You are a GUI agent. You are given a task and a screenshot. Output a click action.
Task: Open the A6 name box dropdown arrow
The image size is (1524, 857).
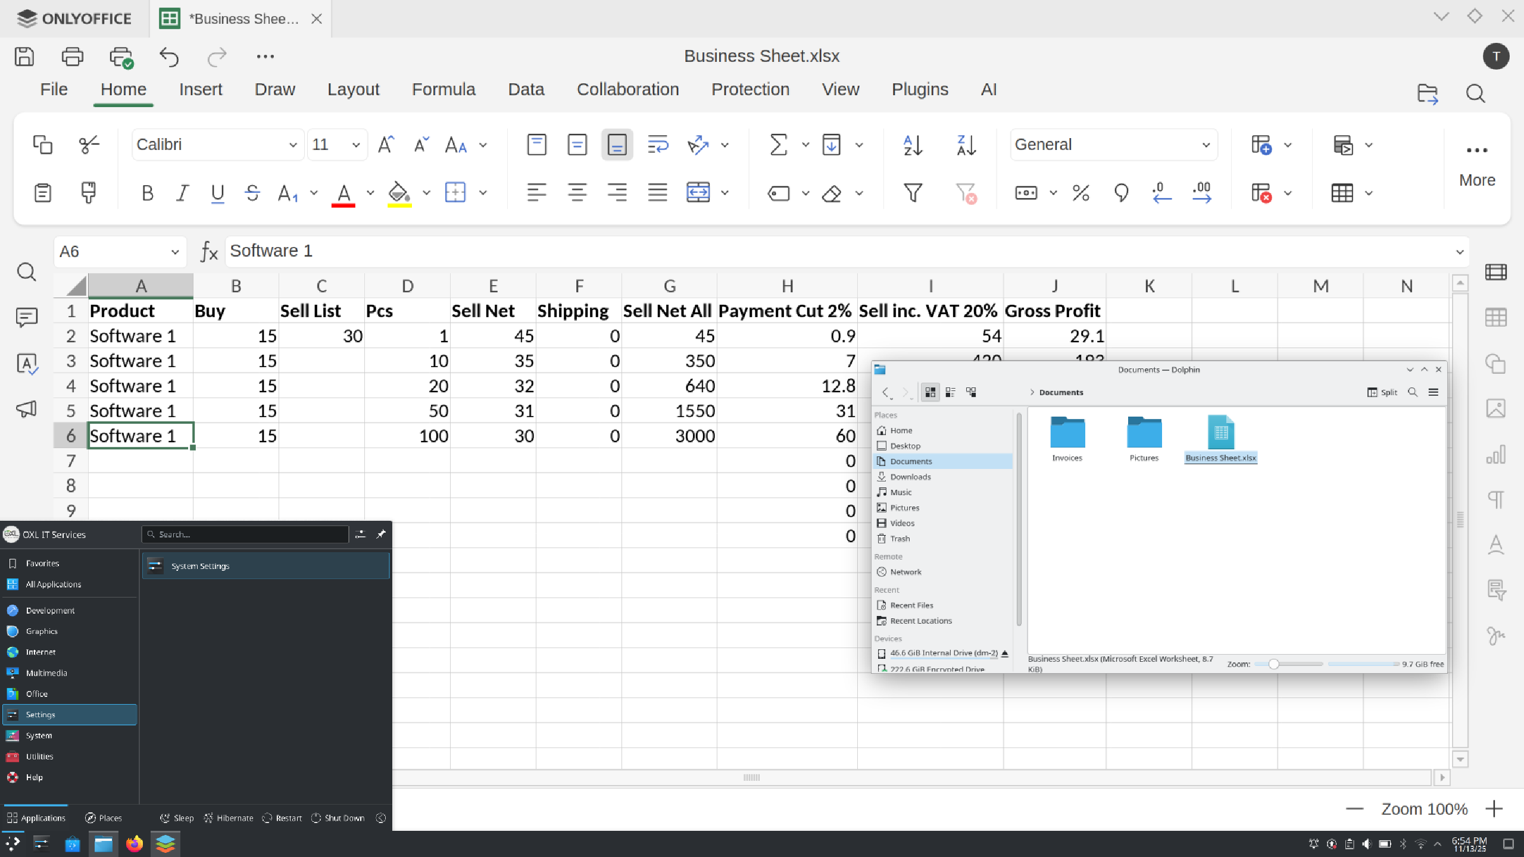click(174, 252)
